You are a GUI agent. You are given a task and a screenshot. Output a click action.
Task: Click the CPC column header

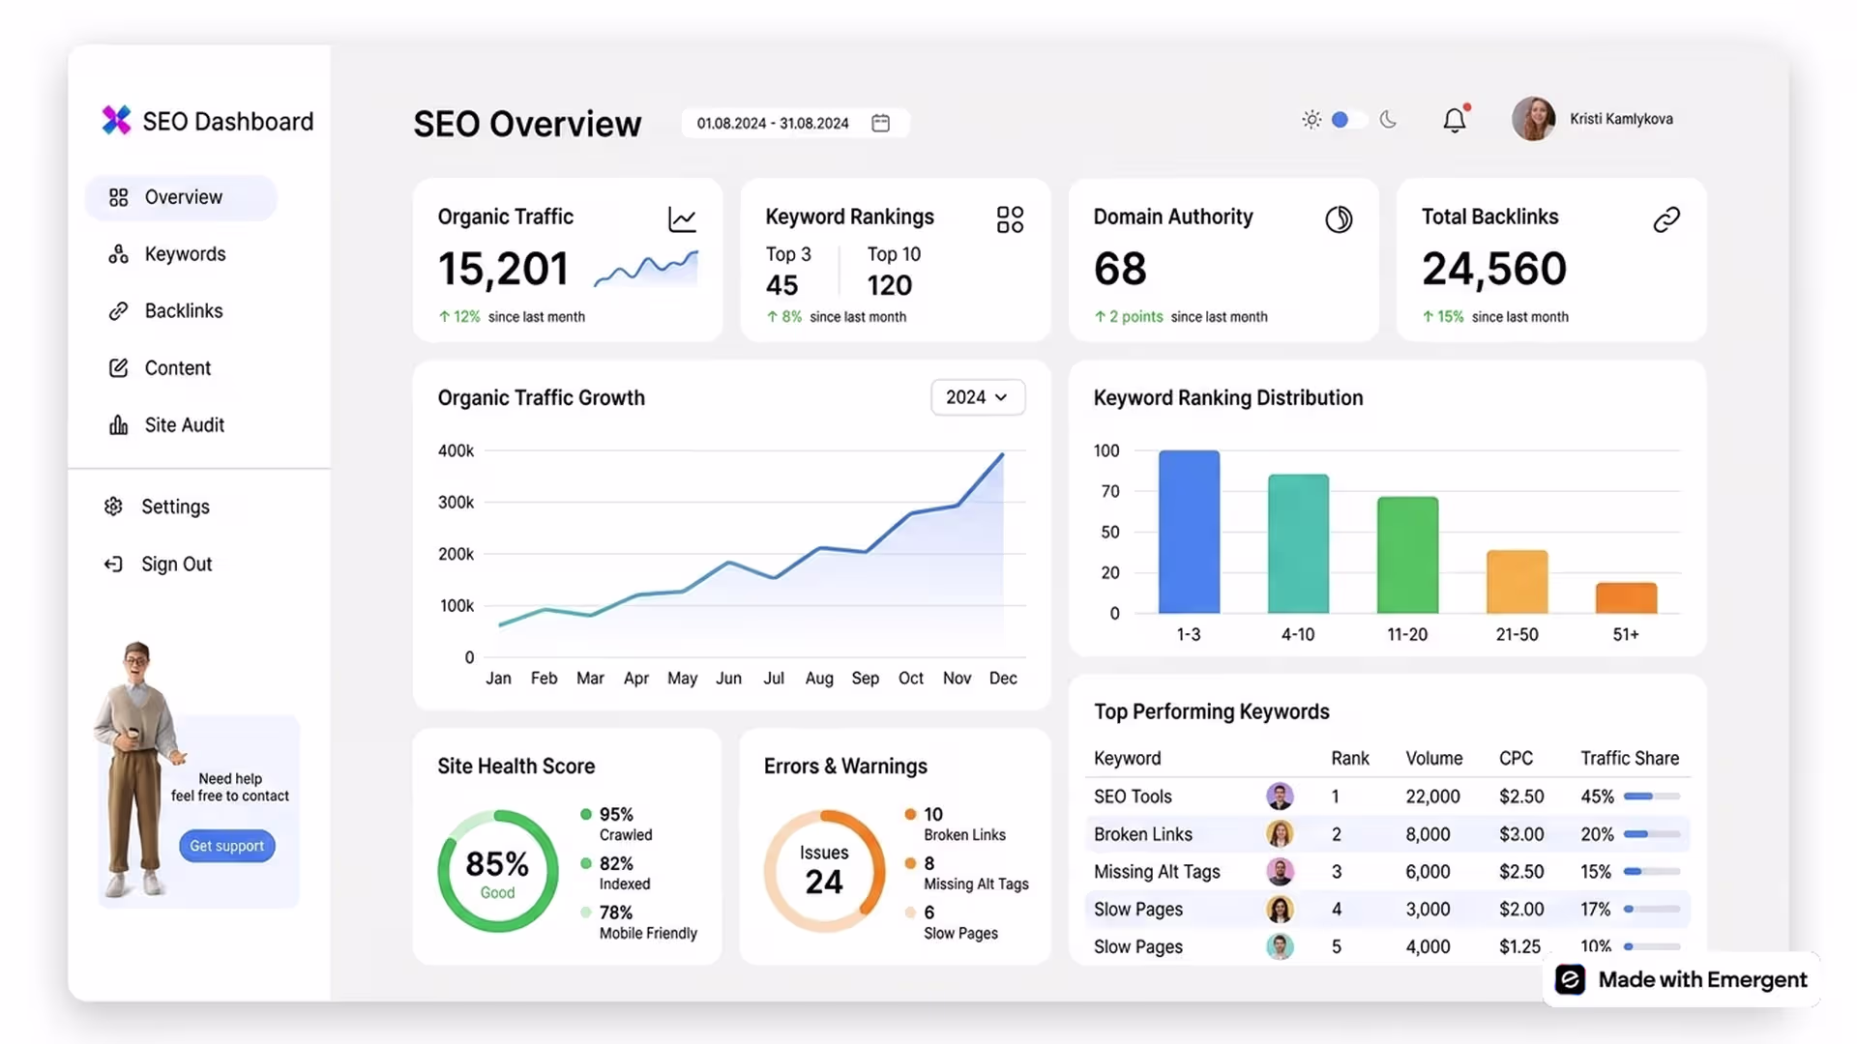pos(1516,759)
